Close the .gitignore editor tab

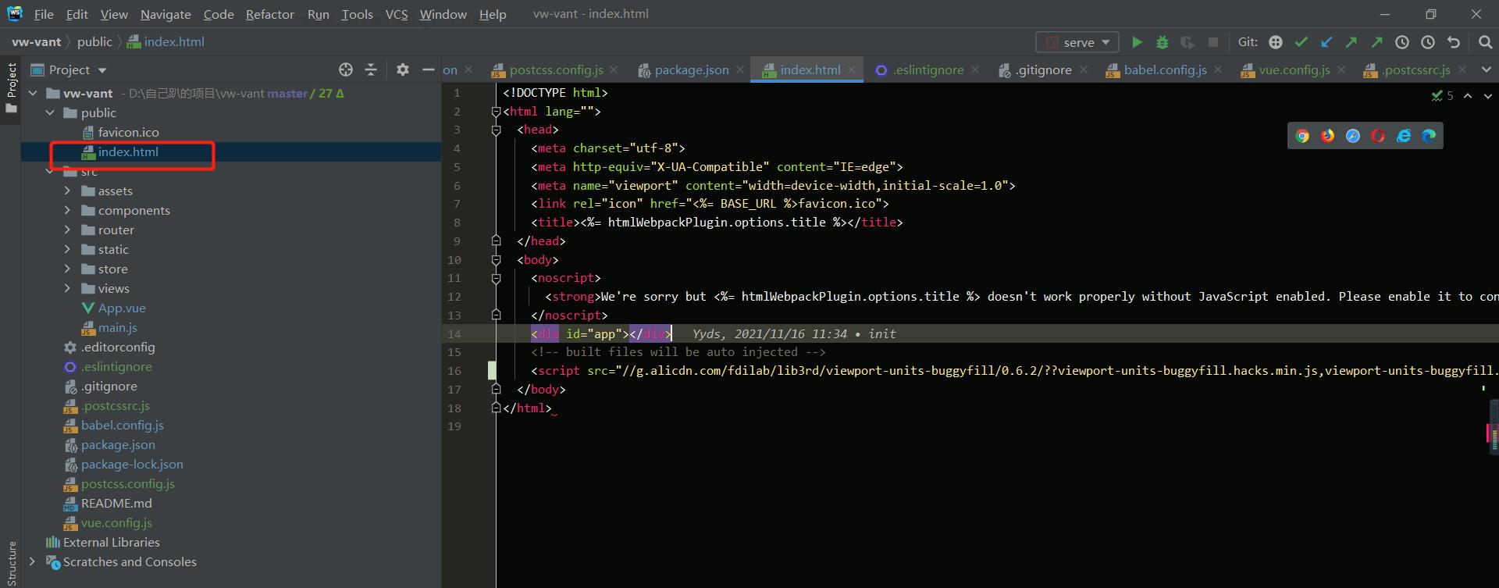point(1084,69)
